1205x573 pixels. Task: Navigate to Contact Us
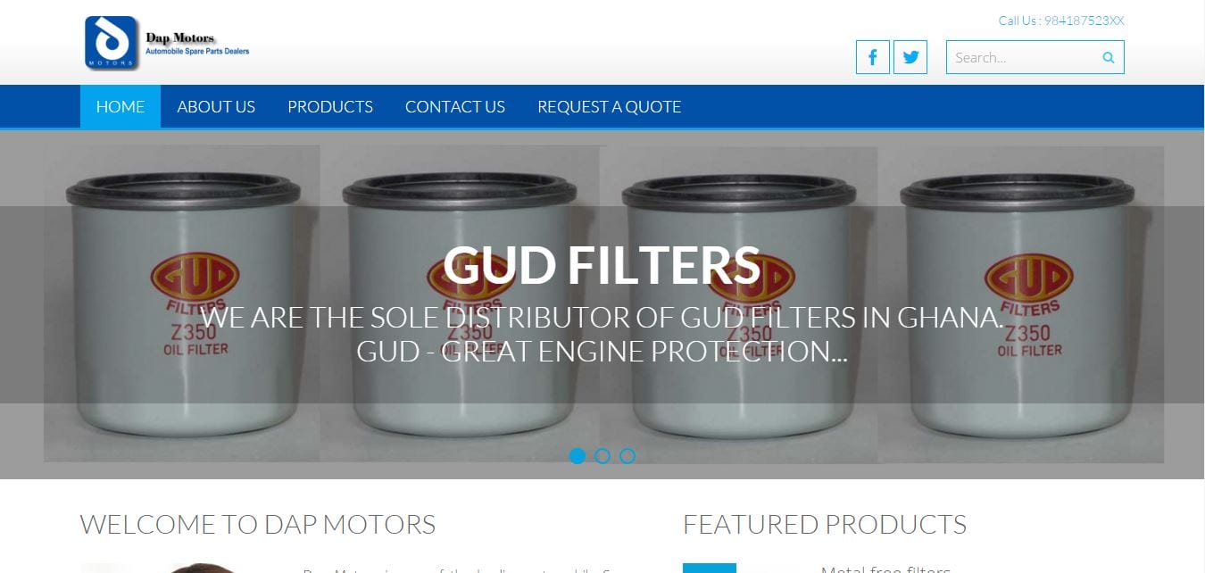pos(455,106)
